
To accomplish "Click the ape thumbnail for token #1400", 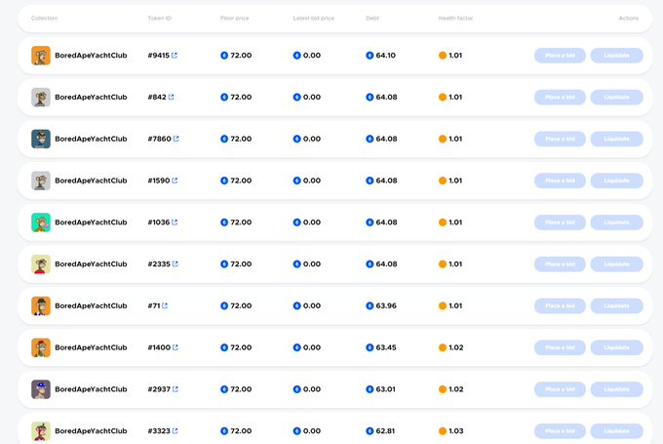I will click(41, 347).
